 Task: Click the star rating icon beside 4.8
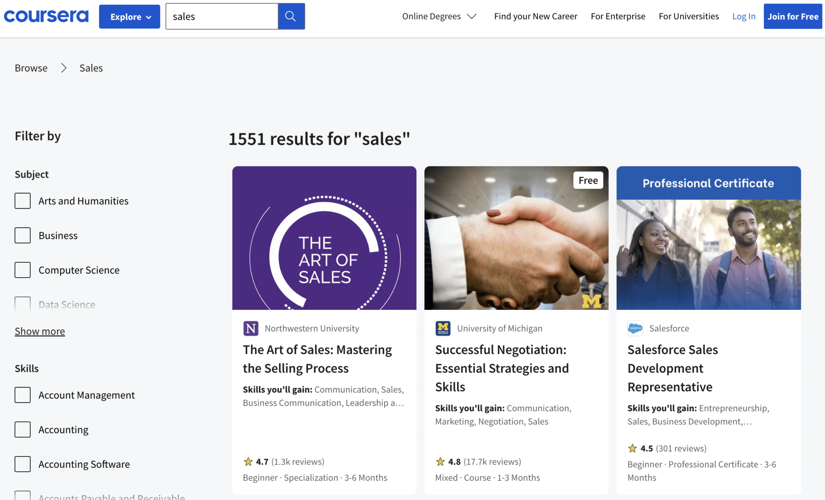(440, 462)
